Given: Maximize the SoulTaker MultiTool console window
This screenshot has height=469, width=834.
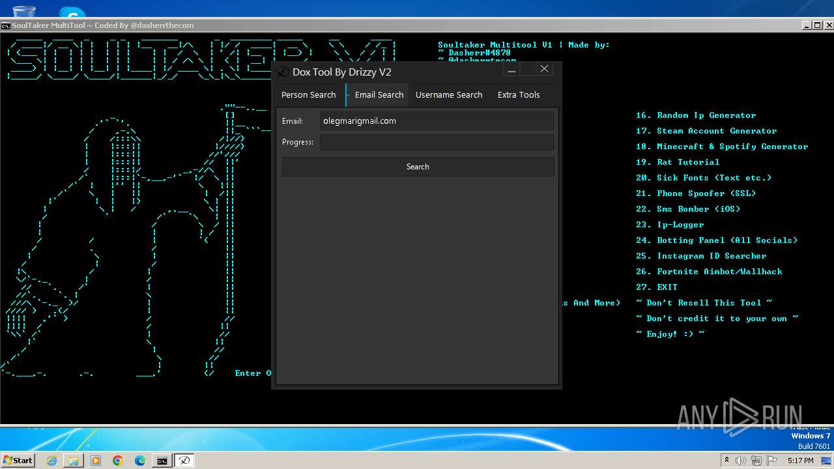Looking at the screenshot, I should (817, 25).
